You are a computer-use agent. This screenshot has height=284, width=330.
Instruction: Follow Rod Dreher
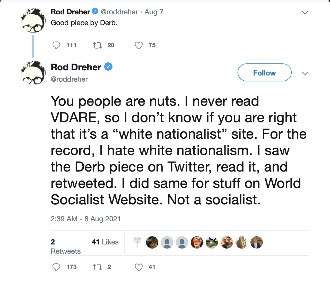(264, 73)
